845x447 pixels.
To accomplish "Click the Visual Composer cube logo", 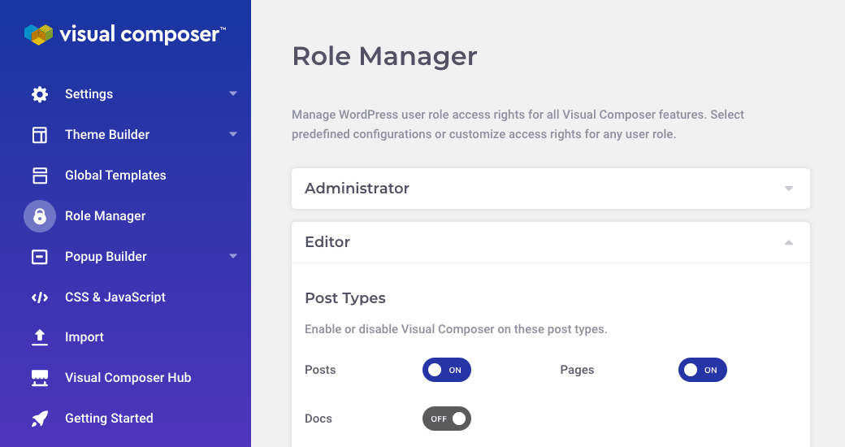I will 39,34.
